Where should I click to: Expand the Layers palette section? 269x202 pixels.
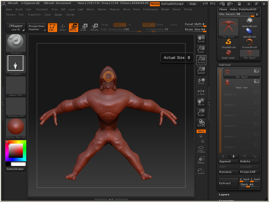click(224, 195)
